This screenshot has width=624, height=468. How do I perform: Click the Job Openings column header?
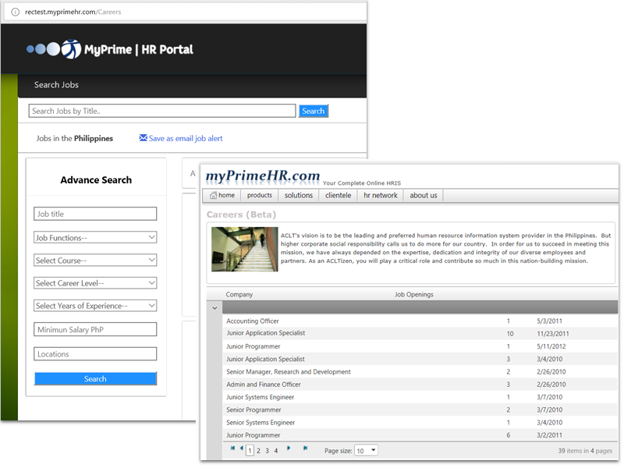coord(414,294)
